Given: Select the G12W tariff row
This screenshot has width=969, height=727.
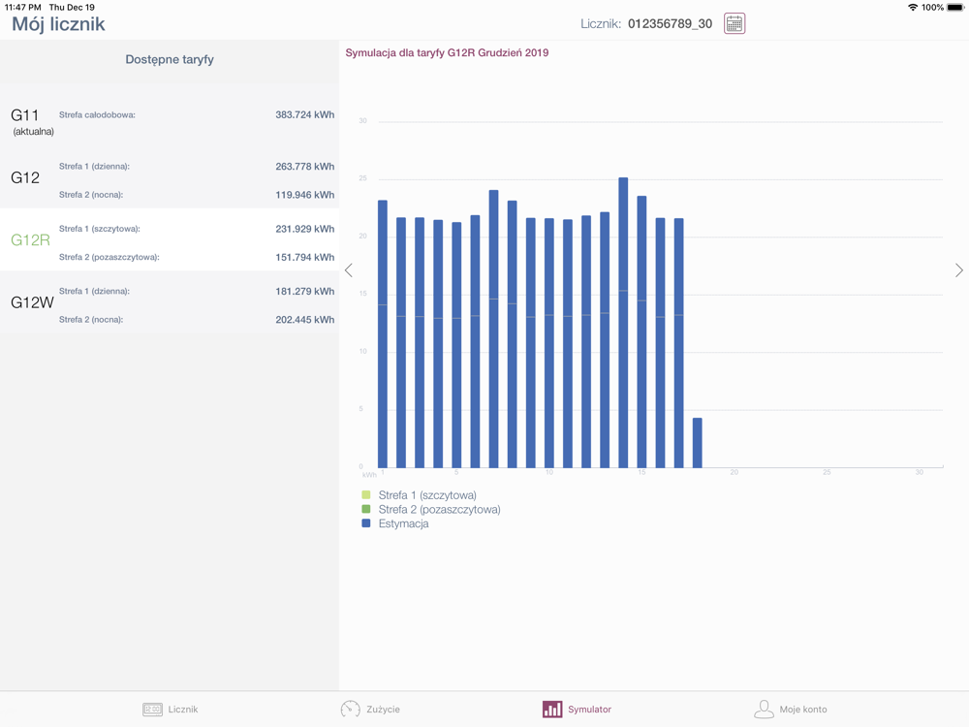Looking at the screenshot, I should coord(170,303).
